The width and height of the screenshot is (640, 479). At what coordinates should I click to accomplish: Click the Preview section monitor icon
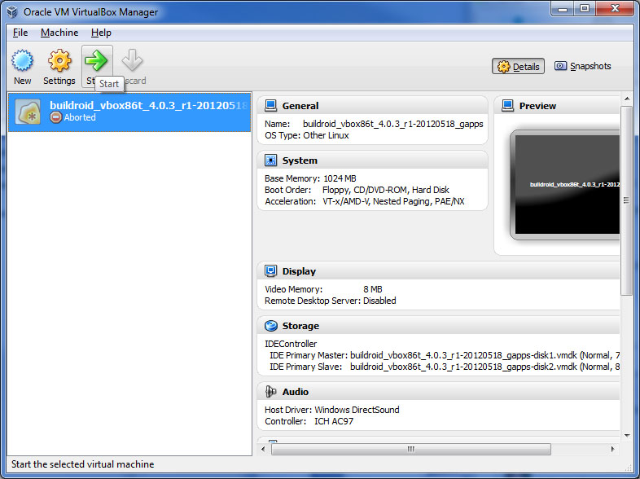point(508,106)
